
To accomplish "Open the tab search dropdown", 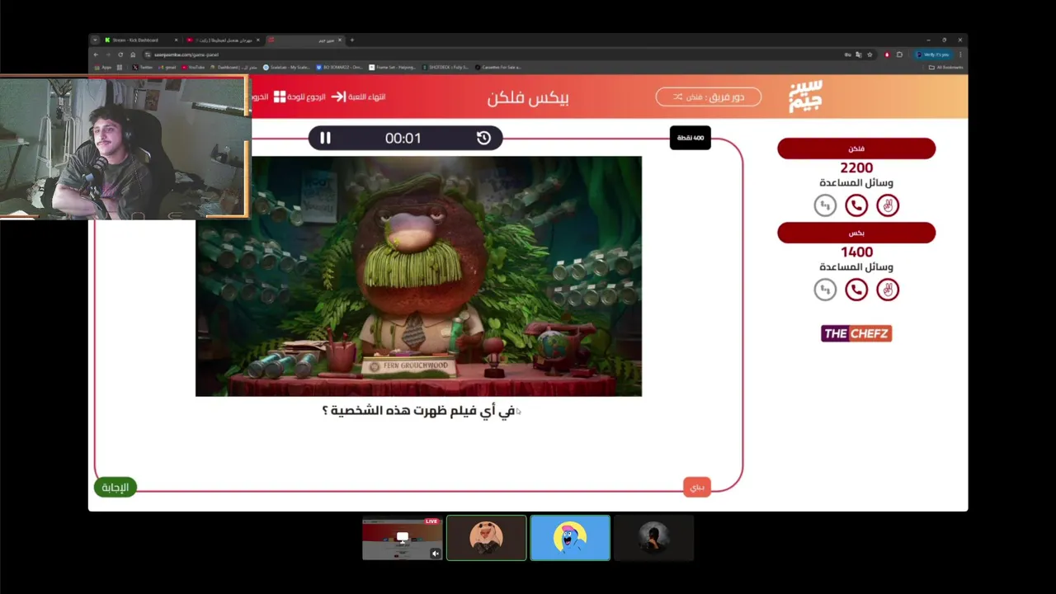I will [95, 40].
